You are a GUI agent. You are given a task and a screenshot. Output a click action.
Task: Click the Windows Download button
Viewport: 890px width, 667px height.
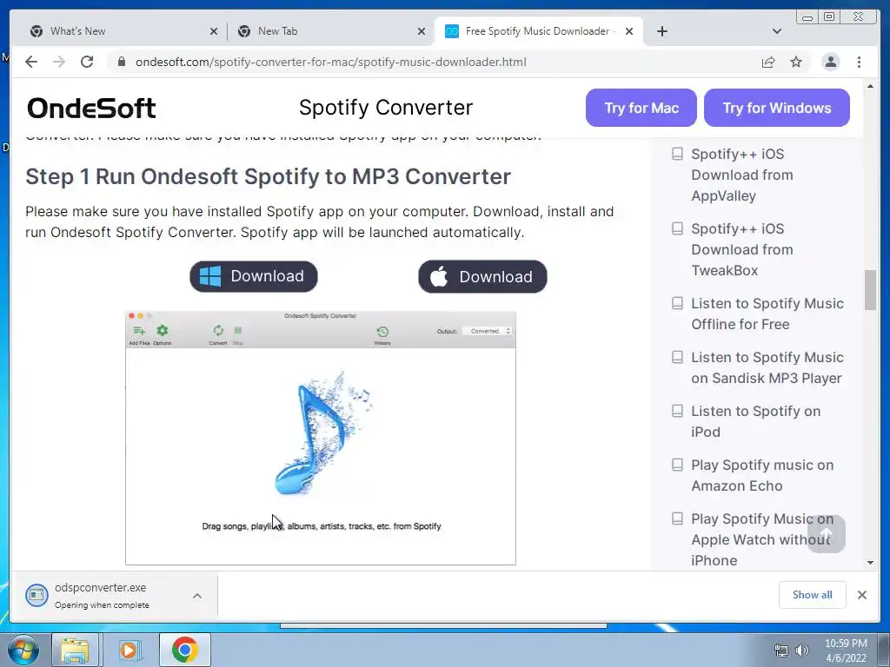pos(254,276)
